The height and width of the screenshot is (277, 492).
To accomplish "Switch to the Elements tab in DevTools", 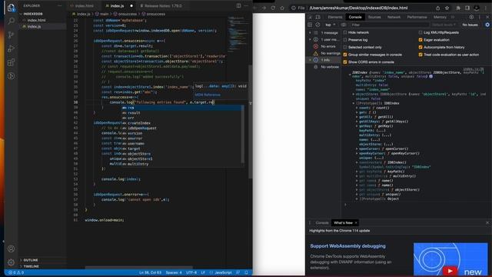I will point(335,17).
